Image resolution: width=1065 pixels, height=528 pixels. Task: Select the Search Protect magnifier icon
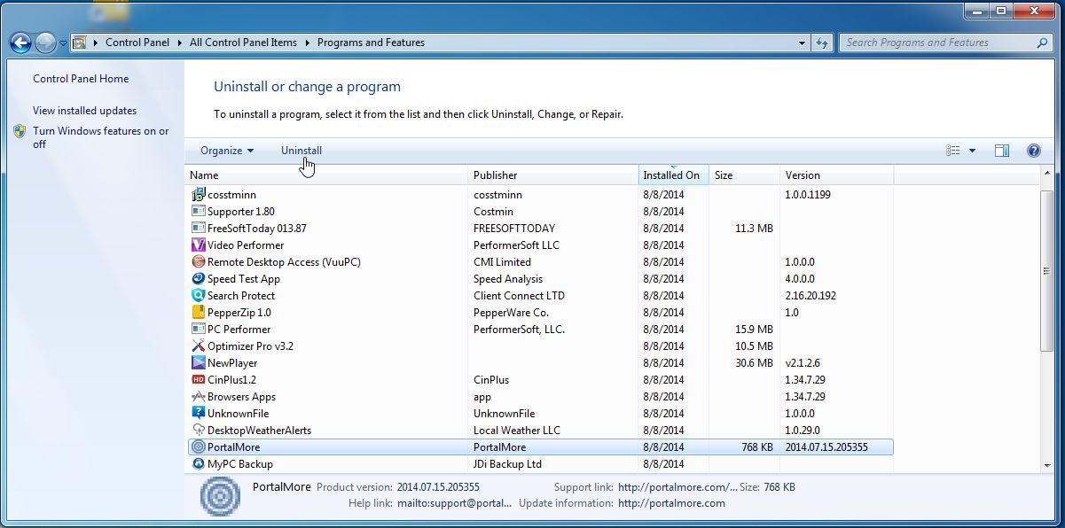coord(199,296)
